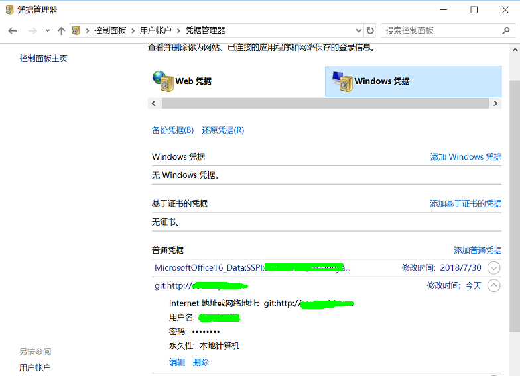Collapse the git:http credential chevron
The height and width of the screenshot is (376, 520).
point(493,285)
